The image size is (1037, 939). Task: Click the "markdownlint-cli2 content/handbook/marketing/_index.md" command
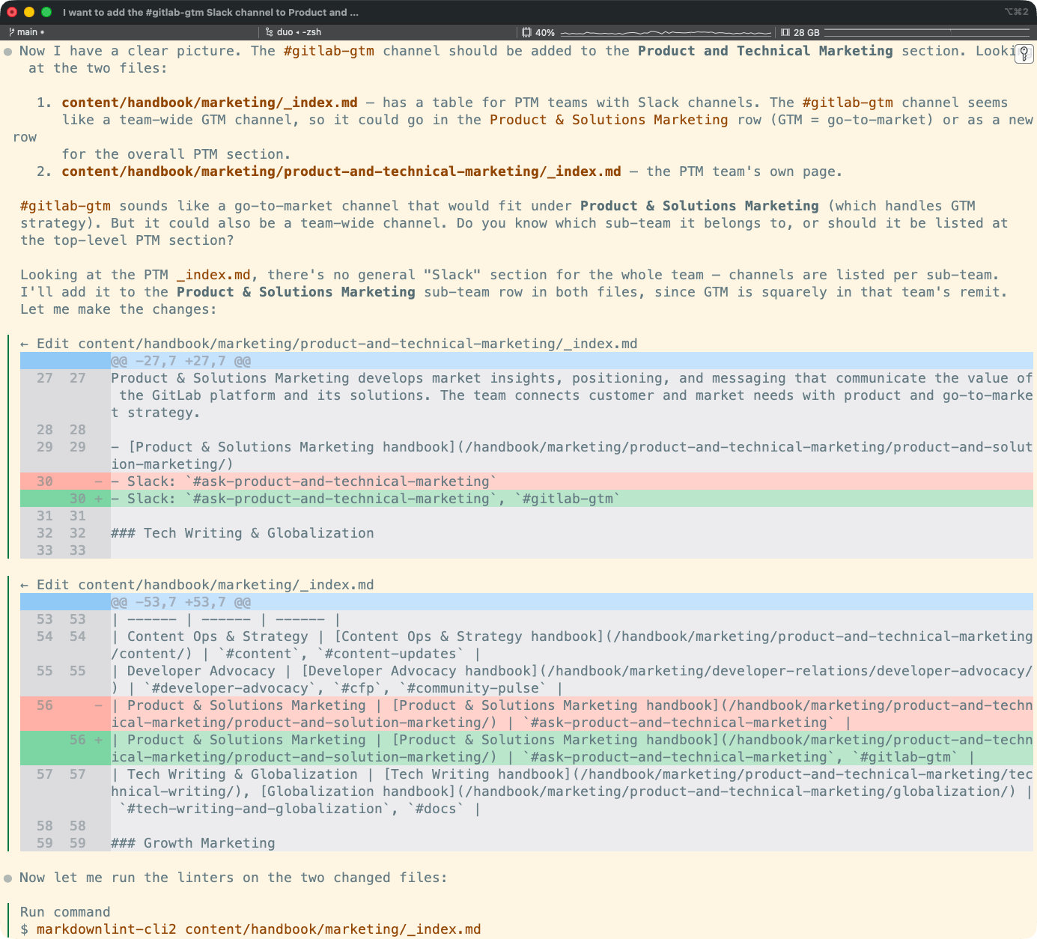[x=258, y=929]
